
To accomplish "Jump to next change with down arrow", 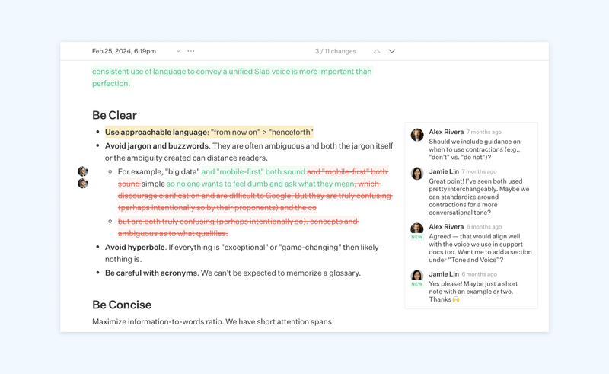I will [392, 51].
